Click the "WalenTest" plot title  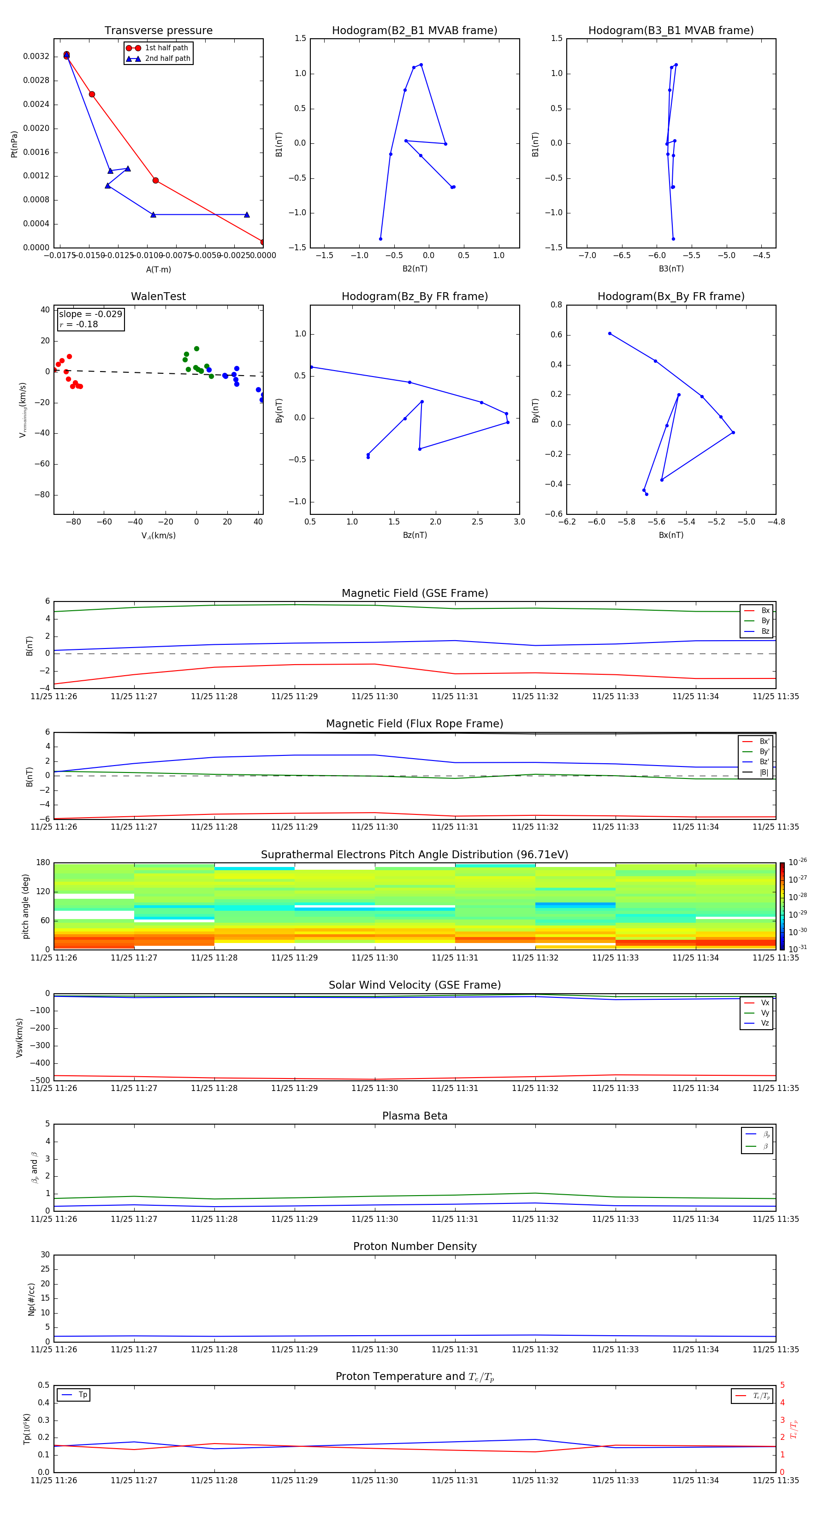(x=158, y=296)
